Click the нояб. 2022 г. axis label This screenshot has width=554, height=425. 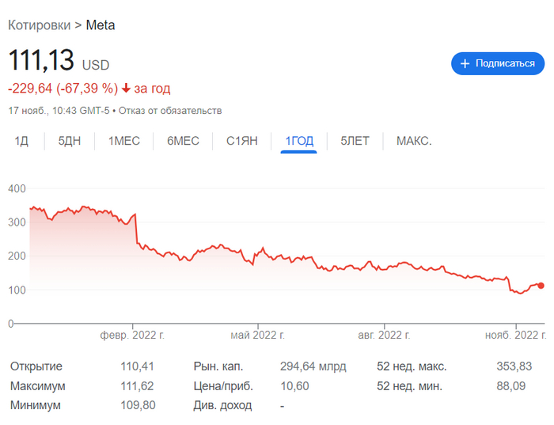(515, 335)
